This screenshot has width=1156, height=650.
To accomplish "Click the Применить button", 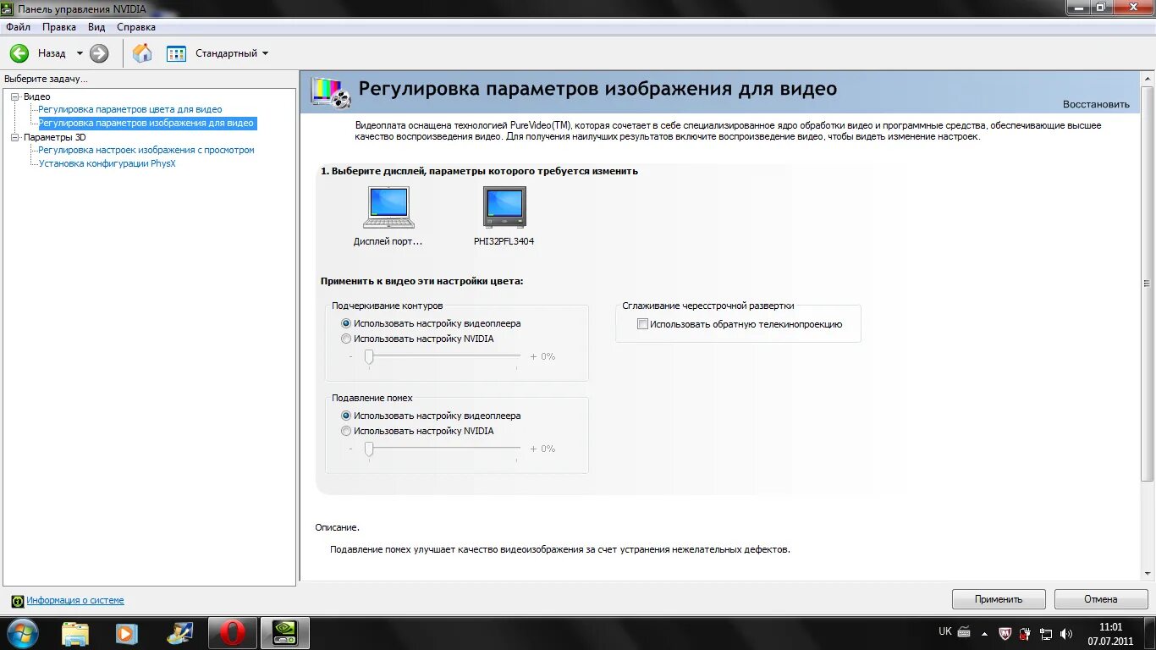I will [x=999, y=599].
